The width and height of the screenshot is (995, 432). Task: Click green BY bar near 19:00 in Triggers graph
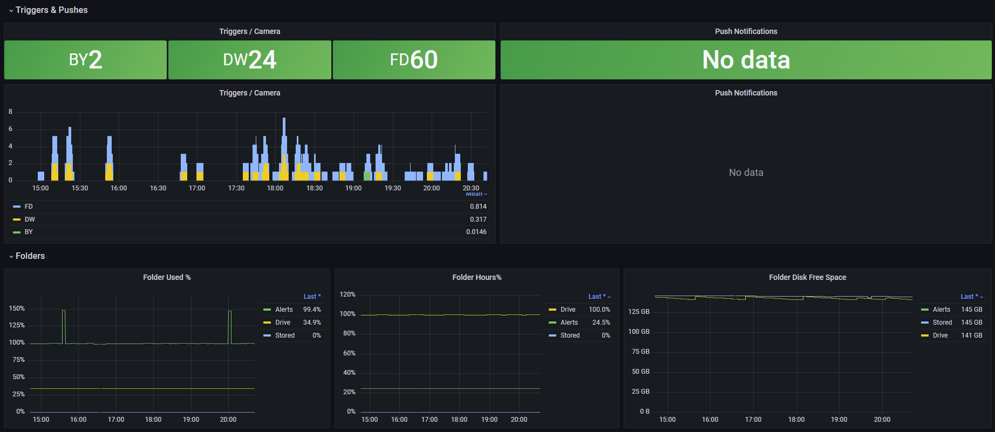point(367,176)
